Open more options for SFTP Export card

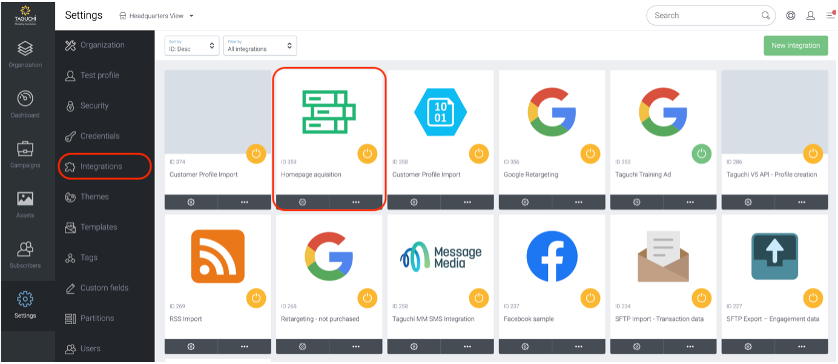802,346
